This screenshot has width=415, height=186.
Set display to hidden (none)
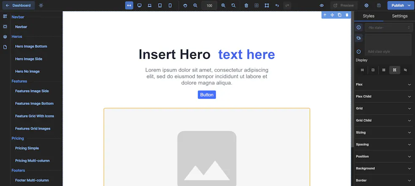405,70
